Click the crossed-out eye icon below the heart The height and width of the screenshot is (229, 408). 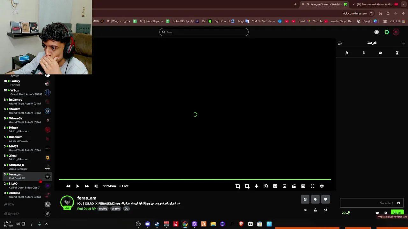click(x=325, y=210)
